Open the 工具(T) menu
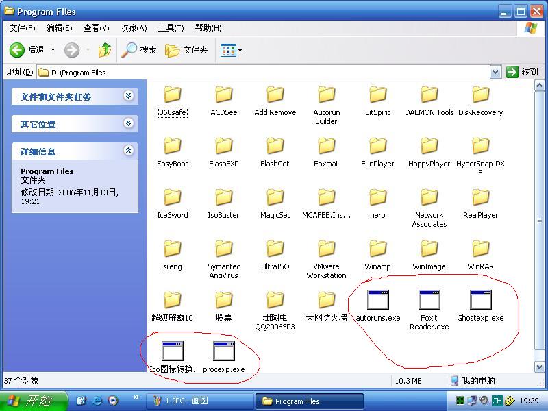The height and width of the screenshot is (411, 548). click(x=171, y=28)
